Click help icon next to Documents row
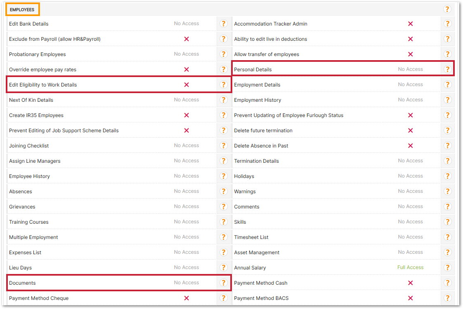 (223, 283)
